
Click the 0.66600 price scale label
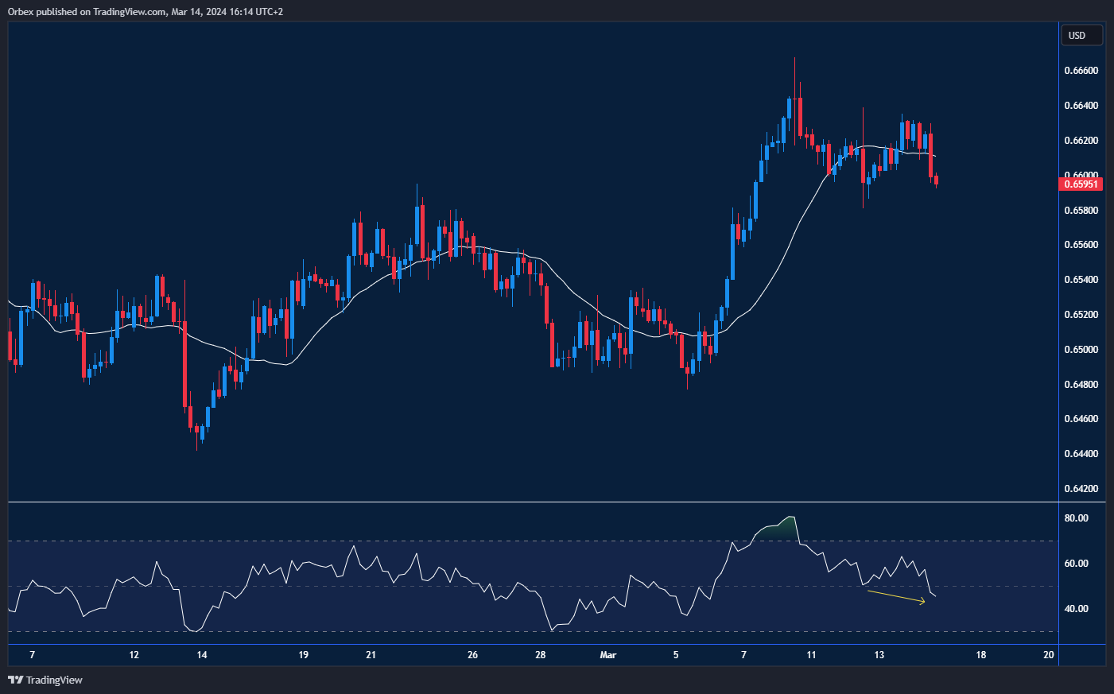pos(1081,71)
